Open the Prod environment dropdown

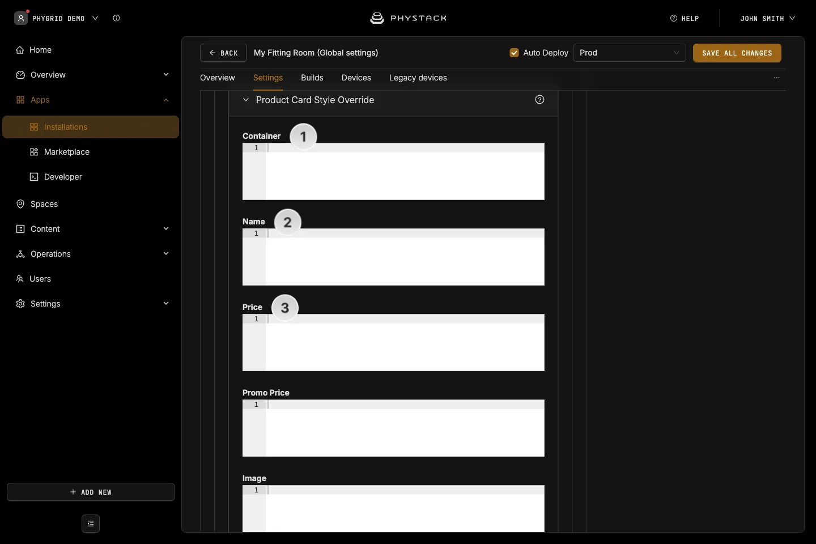coord(630,53)
